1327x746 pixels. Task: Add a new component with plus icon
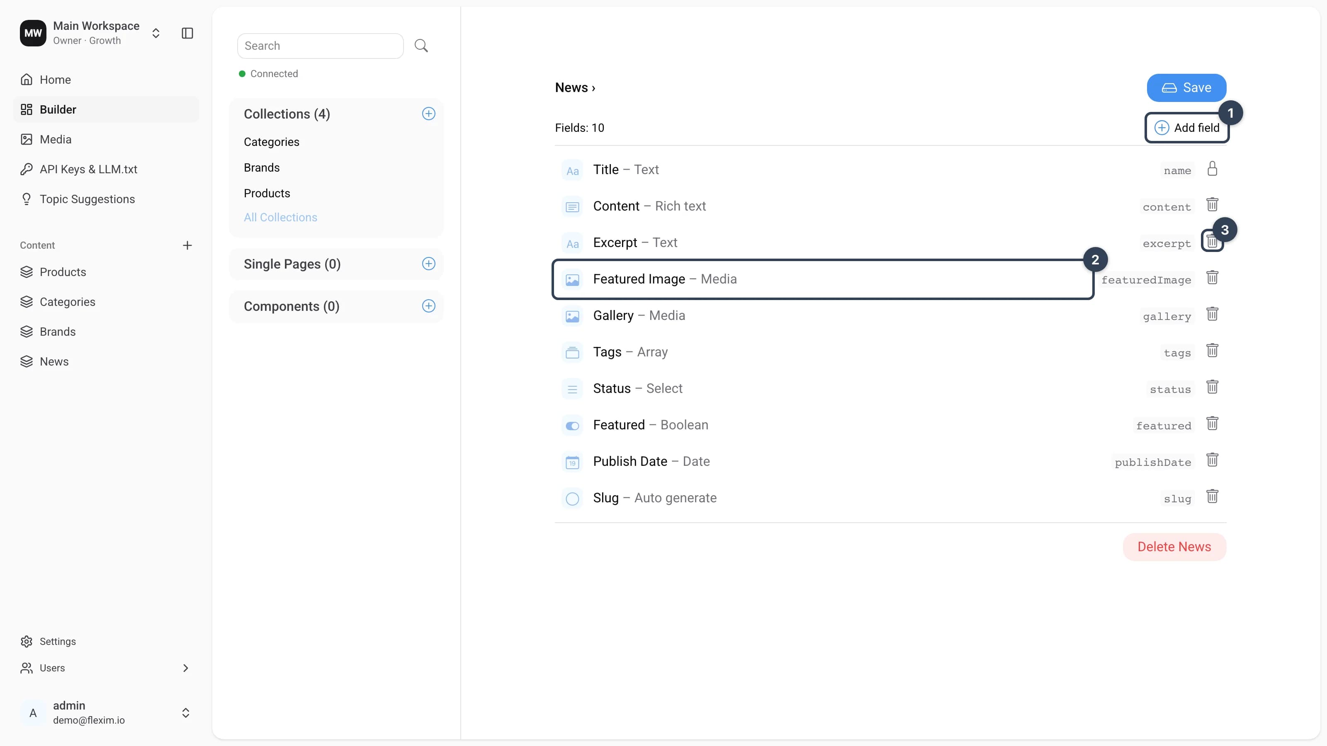tap(429, 306)
